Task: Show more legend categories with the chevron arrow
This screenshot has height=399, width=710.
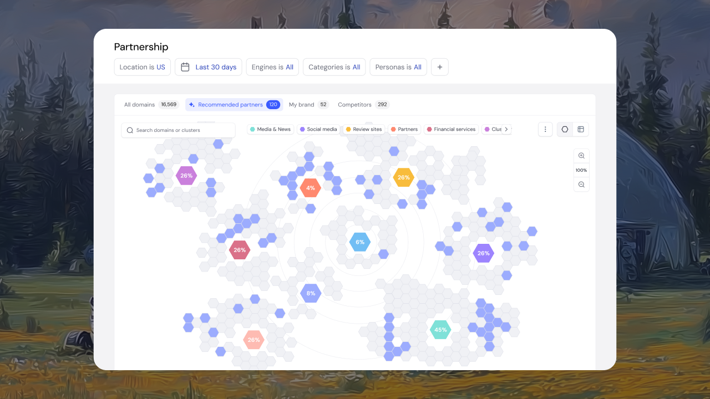Action: (x=506, y=129)
